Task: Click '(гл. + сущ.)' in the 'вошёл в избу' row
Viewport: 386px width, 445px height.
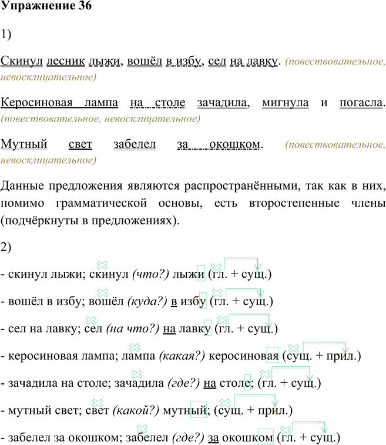Action: pyautogui.click(x=241, y=301)
